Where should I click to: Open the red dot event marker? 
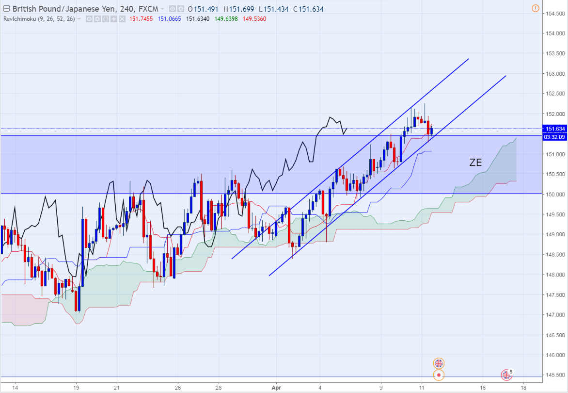click(439, 375)
